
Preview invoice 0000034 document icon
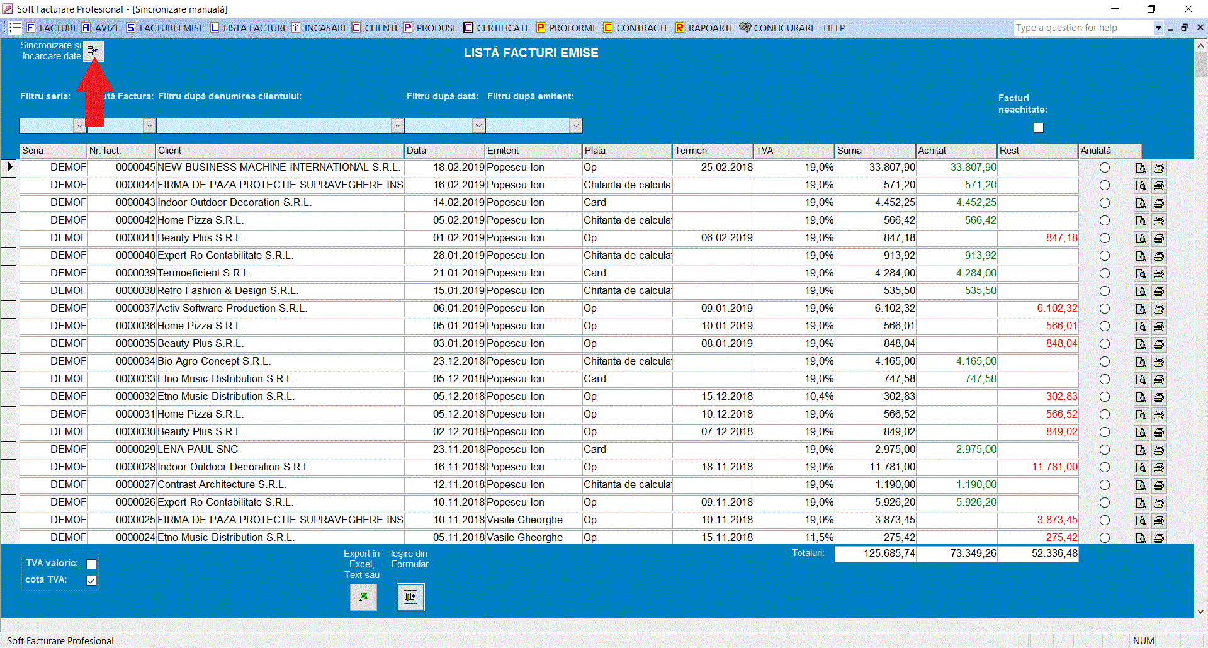(x=1141, y=362)
